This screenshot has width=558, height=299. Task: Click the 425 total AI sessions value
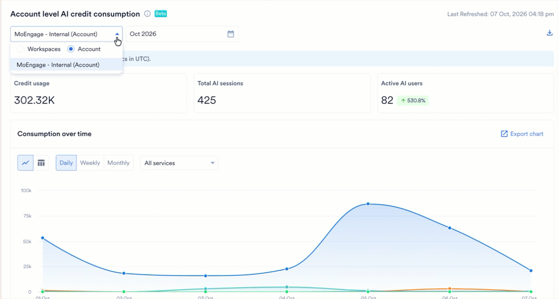(207, 100)
